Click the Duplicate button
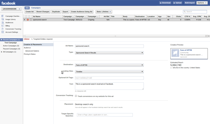Screen dimensions: 210x124 click(x=56, y=11)
